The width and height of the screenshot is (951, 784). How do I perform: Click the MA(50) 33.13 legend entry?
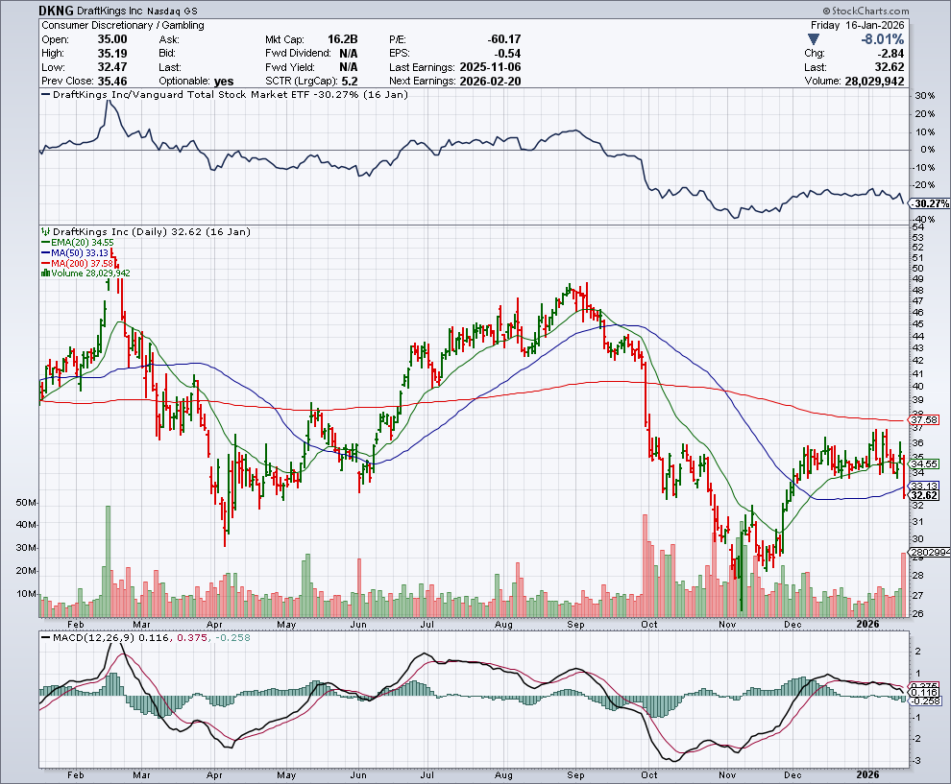point(75,252)
